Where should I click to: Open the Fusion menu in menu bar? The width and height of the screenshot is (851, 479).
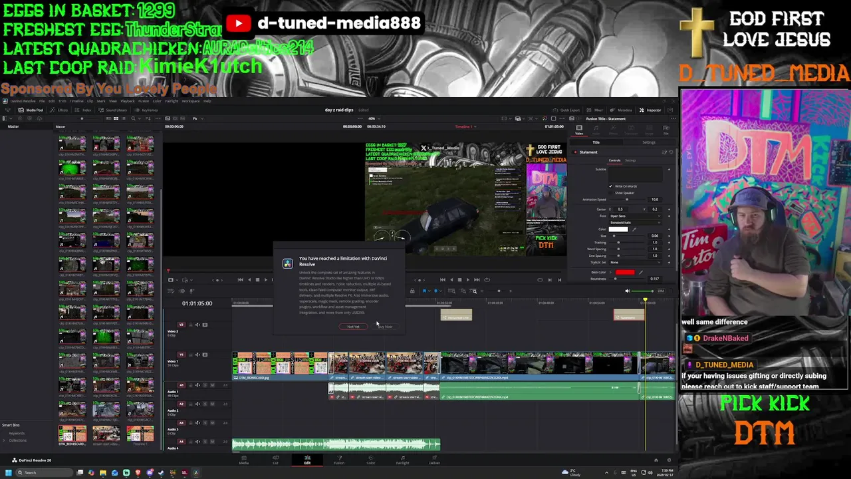pos(144,101)
